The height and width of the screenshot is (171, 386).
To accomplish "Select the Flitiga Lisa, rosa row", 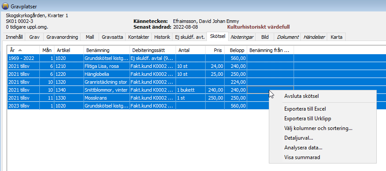I will 196,66.
